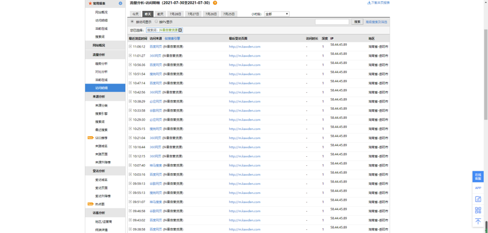Image resolution: width=488 pixels, height=233 pixels.
Task: Click the scrollbar's up arrow
Action: tap(486, 2)
